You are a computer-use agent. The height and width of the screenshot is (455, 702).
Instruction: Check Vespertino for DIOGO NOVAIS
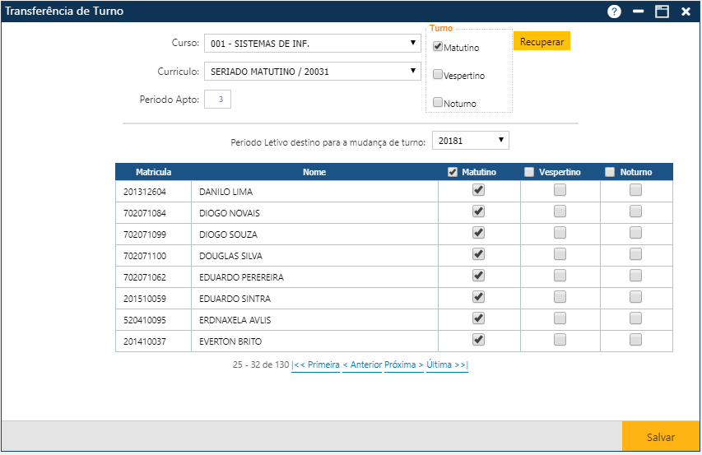pyautogui.click(x=560, y=211)
